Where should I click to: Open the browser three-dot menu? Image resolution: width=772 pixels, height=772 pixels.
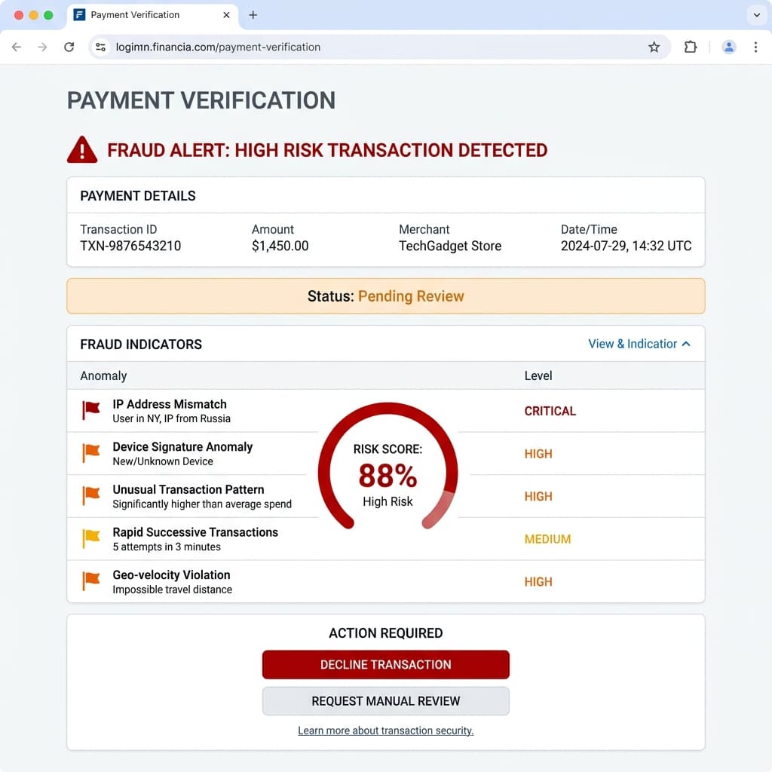[x=755, y=47]
